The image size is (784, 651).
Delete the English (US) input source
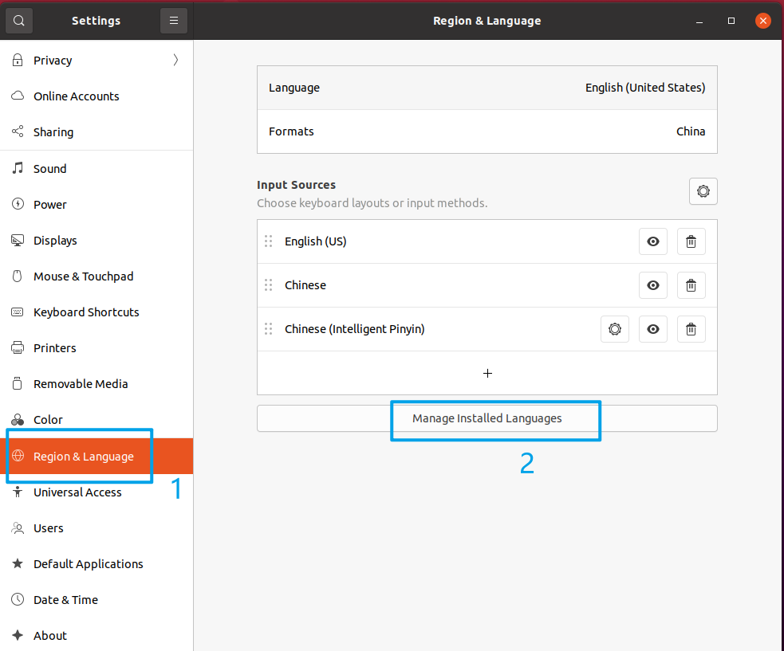click(691, 241)
